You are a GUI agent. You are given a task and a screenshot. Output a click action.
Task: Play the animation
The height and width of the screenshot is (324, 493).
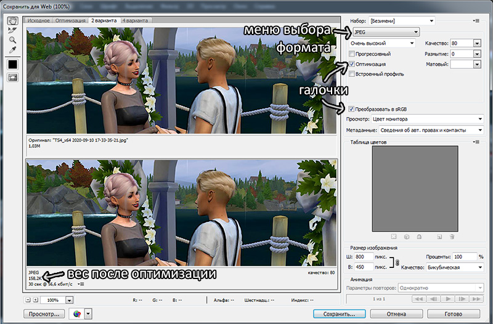448,299
